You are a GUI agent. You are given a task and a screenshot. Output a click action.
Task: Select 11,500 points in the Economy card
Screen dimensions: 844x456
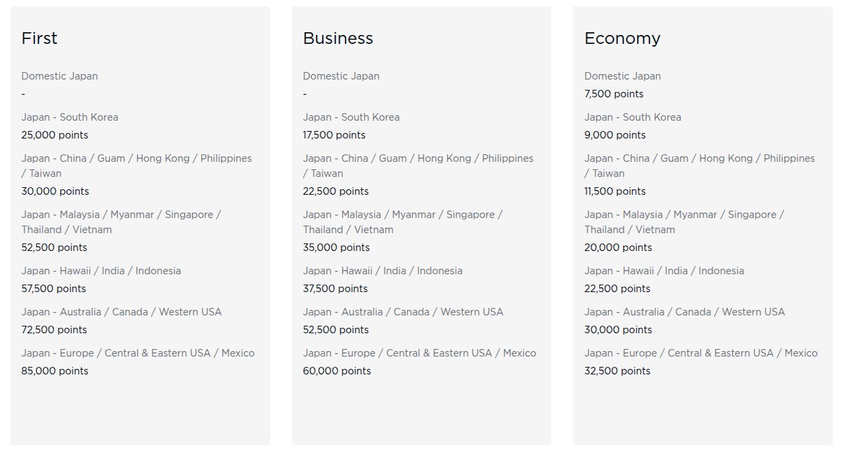pos(615,191)
